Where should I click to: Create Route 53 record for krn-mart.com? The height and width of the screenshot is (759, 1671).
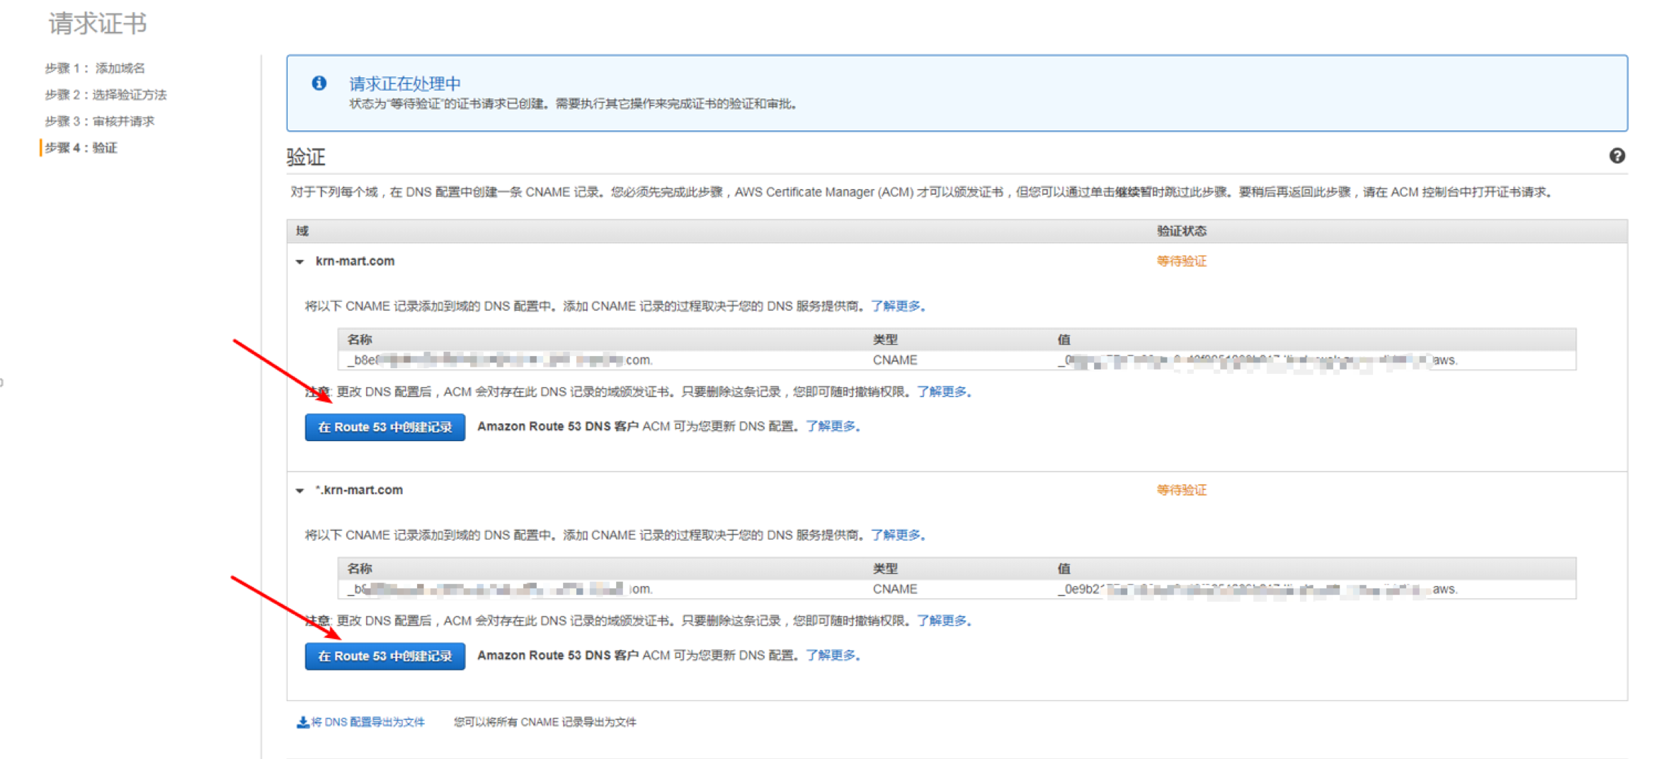point(384,427)
